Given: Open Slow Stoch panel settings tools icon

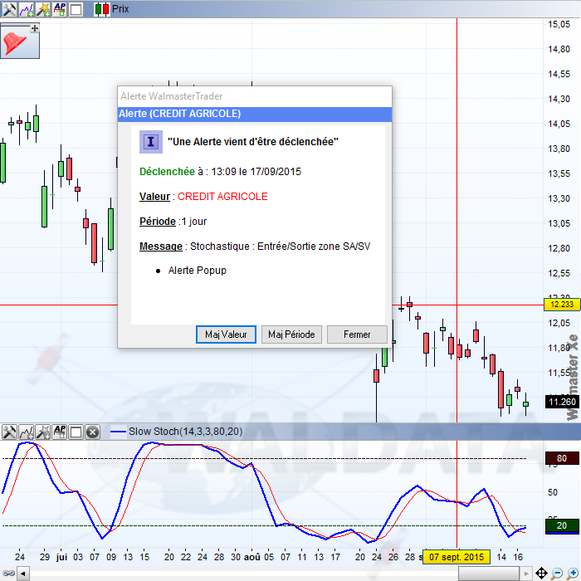Looking at the screenshot, I should (9, 432).
